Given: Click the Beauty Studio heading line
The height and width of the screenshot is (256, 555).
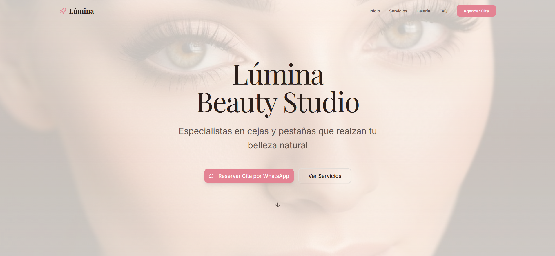Looking at the screenshot, I should coord(278,103).
